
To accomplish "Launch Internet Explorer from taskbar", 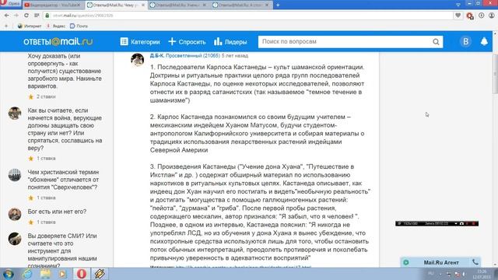I will pyautogui.click(x=27, y=274).
